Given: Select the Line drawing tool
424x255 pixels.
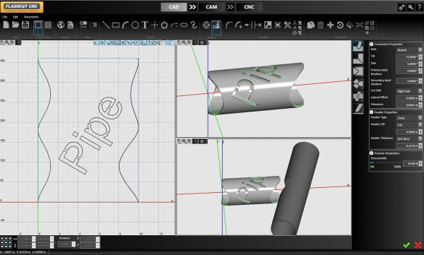Looking at the screenshot, I should [x=106, y=25].
